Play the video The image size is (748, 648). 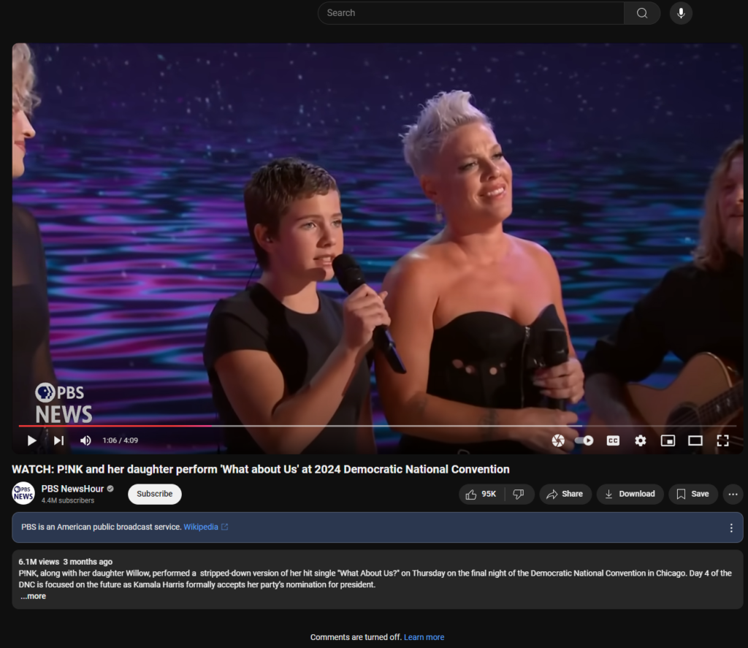tap(32, 441)
